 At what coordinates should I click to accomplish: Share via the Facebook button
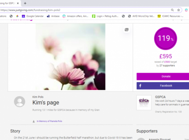tap(163, 86)
